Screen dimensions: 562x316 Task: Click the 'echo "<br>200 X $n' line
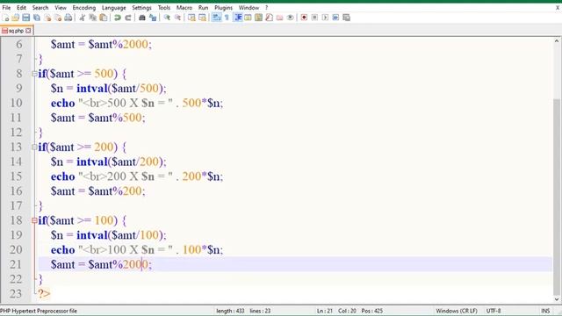coord(137,176)
